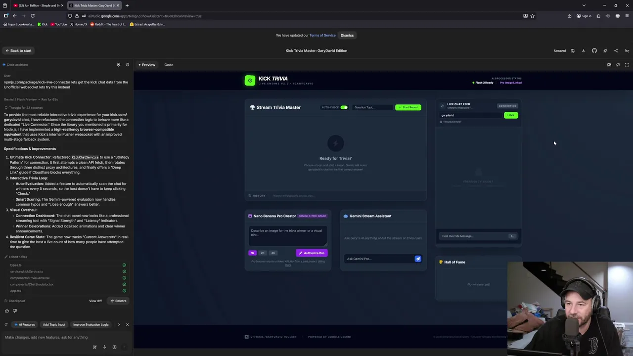
Task: Click the hide panel icon at the header's right end
Action: pyautogui.click(x=627, y=50)
